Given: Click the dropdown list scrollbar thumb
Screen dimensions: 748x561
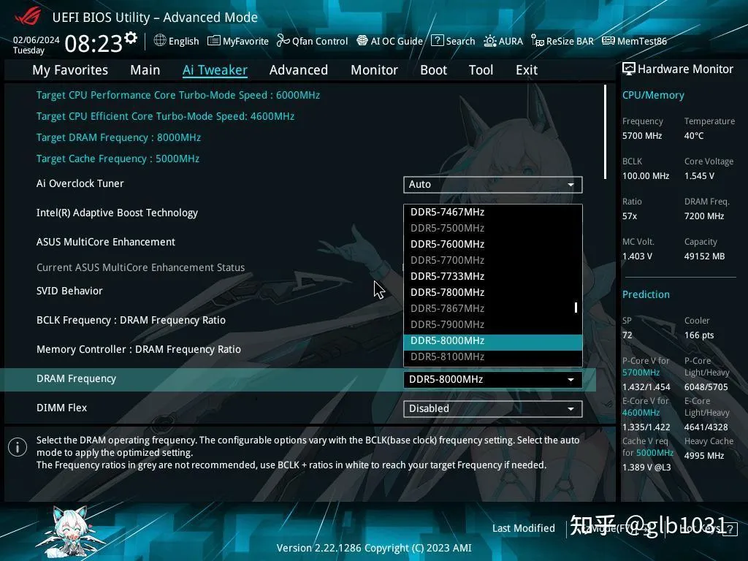Looking at the screenshot, I should tap(576, 308).
